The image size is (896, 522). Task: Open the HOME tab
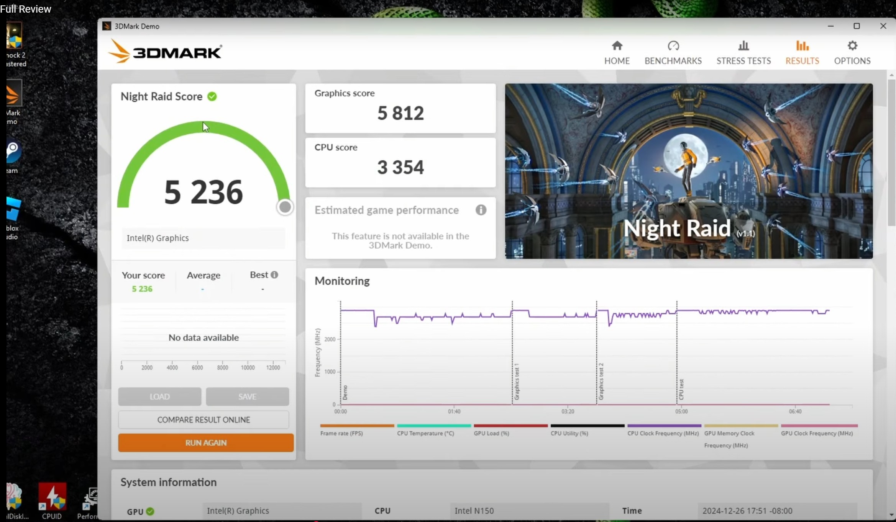coord(617,52)
